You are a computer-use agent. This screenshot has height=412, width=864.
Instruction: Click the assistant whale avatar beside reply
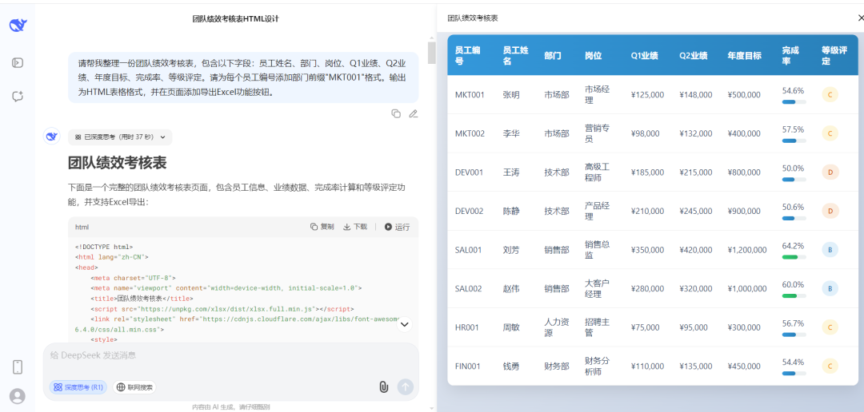click(x=52, y=137)
